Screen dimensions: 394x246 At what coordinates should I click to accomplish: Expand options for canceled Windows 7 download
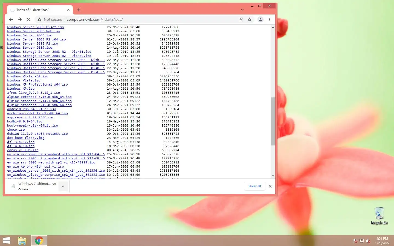click(x=63, y=186)
